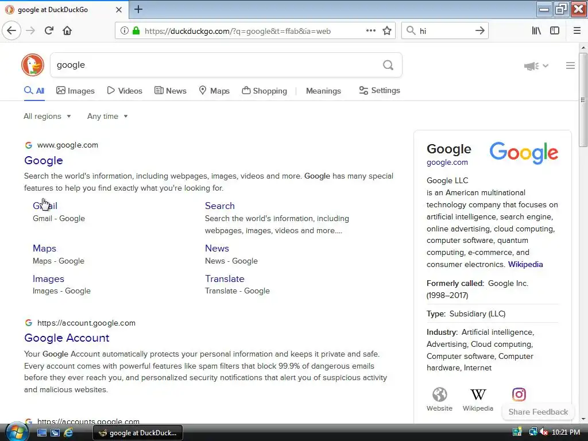
Task: Open the Firefox hamburger menu
Action: point(577,31)
